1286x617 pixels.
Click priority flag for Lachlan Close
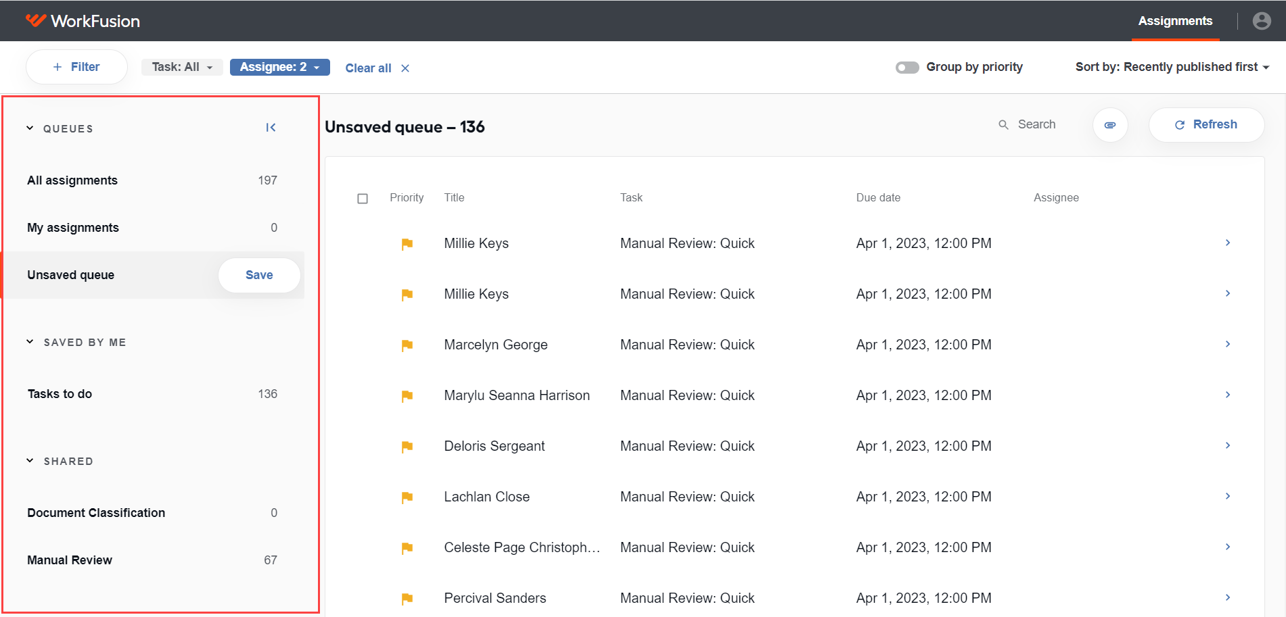pyautogui.click(x=407, y=497)
